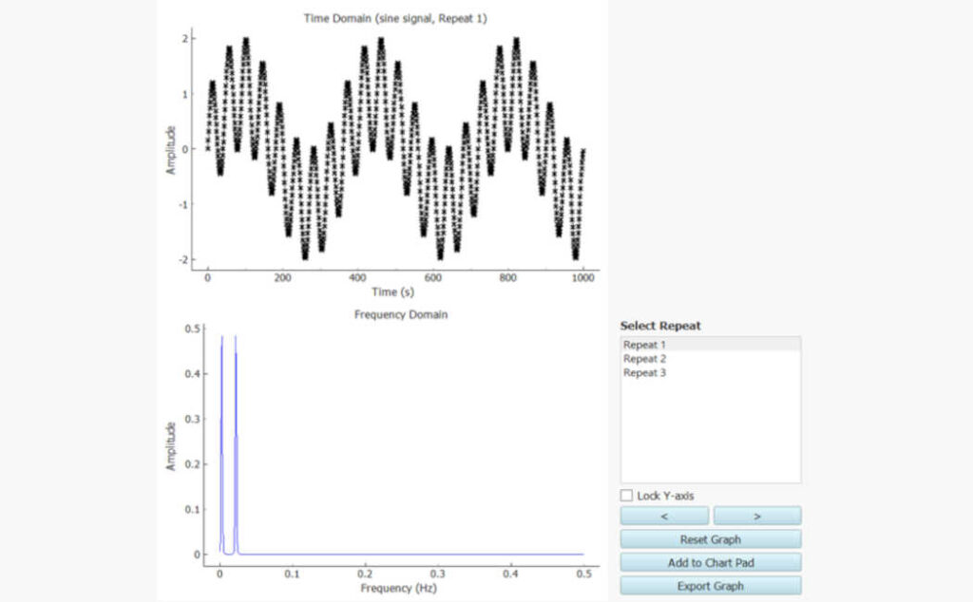Go to the previous repeat with the < button

664,516
